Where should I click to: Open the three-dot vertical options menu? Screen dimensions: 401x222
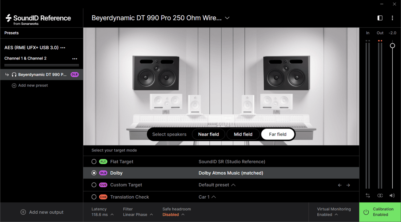[x=392, y=18]
